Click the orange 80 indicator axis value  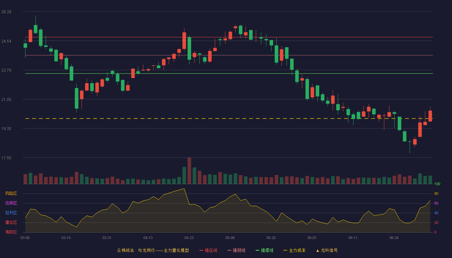[x=436, y=194]
